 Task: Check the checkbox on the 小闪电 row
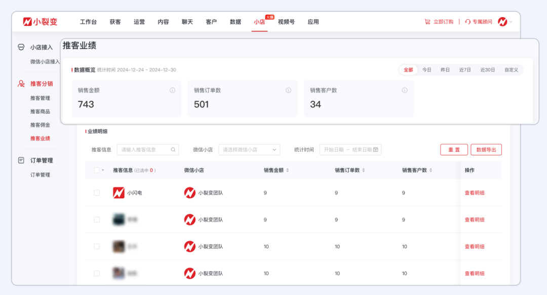[x=96, y=193]
